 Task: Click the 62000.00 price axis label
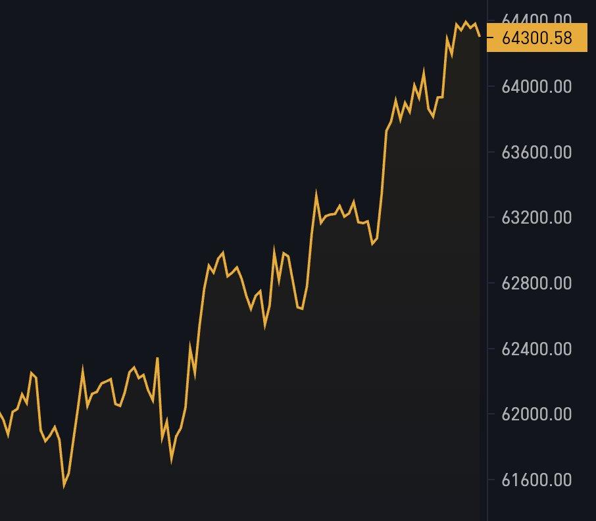536,414
